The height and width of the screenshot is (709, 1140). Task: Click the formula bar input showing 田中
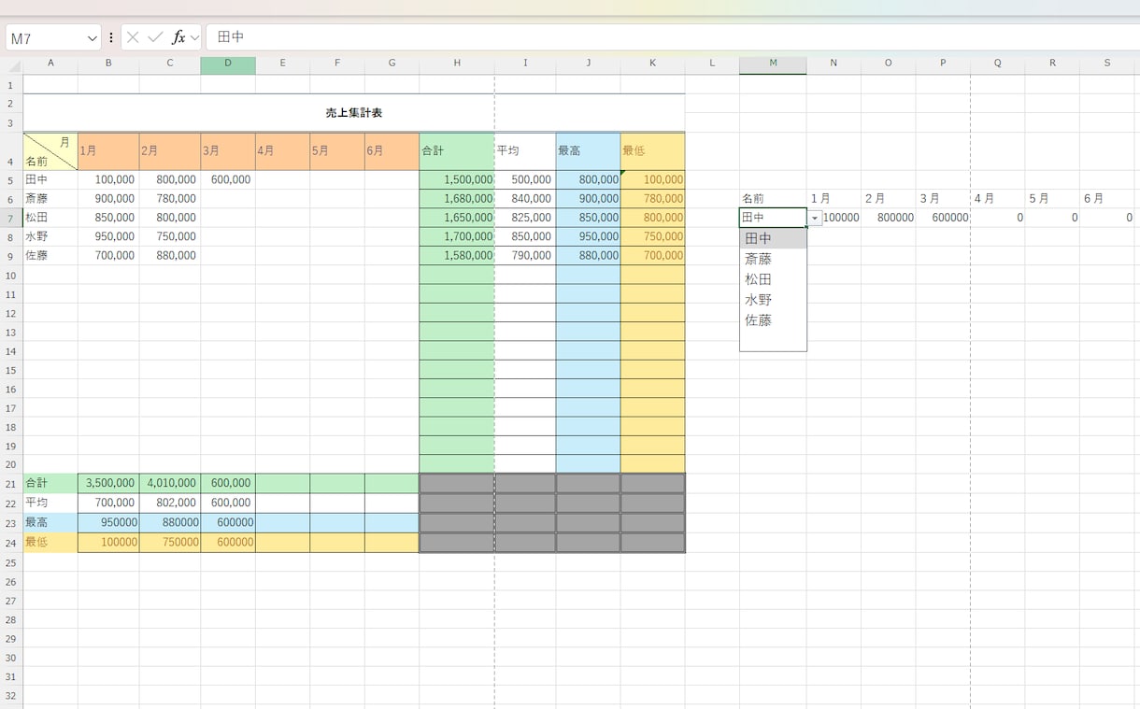pyautogui.click(x=673, y=37)
